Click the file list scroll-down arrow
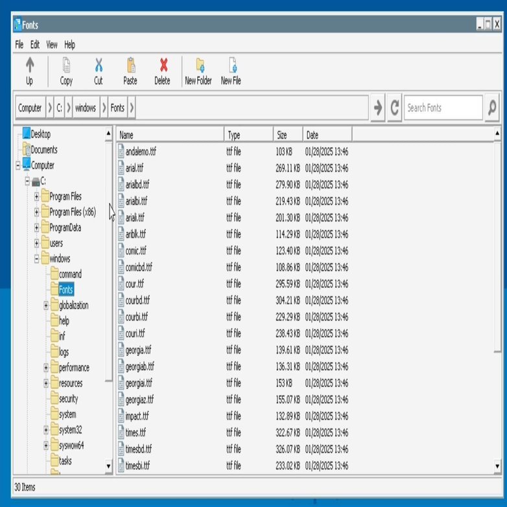507x507 pixels. point(497,466)
